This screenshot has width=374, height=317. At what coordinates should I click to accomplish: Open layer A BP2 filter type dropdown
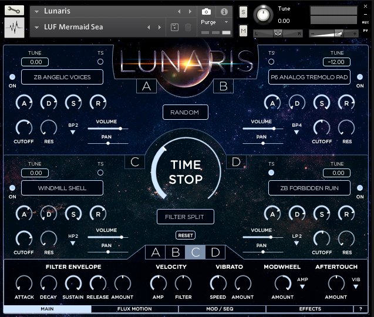tap(73, 132)
